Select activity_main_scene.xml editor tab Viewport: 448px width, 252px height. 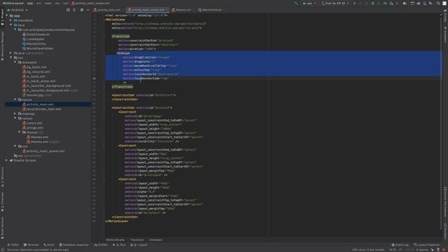click(148, 10)
